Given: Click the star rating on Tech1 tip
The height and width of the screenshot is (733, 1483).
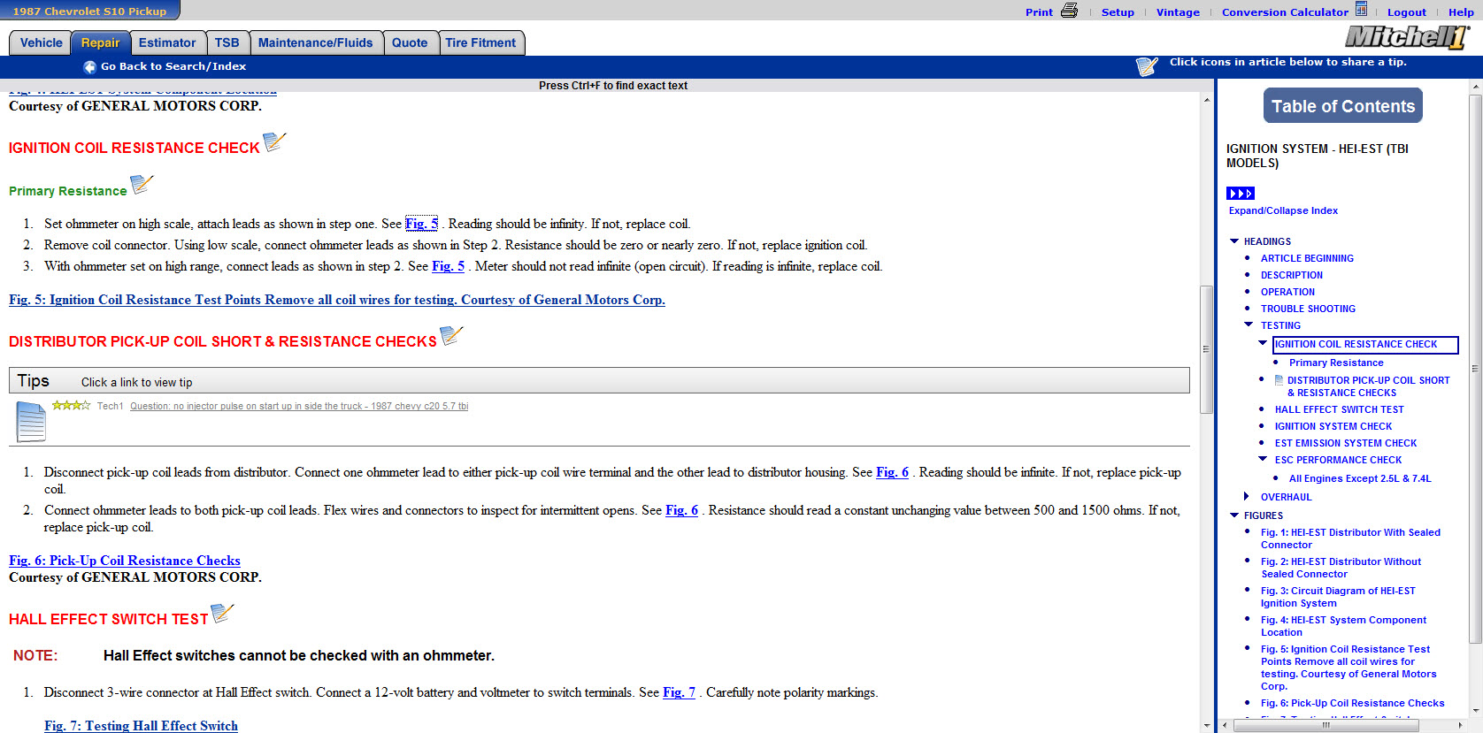Looking at the screenshot, I should coord(71,406).
